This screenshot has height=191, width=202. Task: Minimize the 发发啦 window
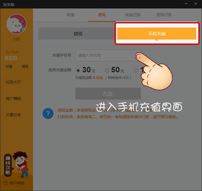click(186, 4)
